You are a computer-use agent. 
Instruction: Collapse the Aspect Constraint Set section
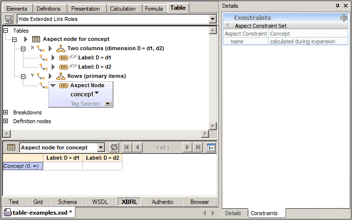228,26
